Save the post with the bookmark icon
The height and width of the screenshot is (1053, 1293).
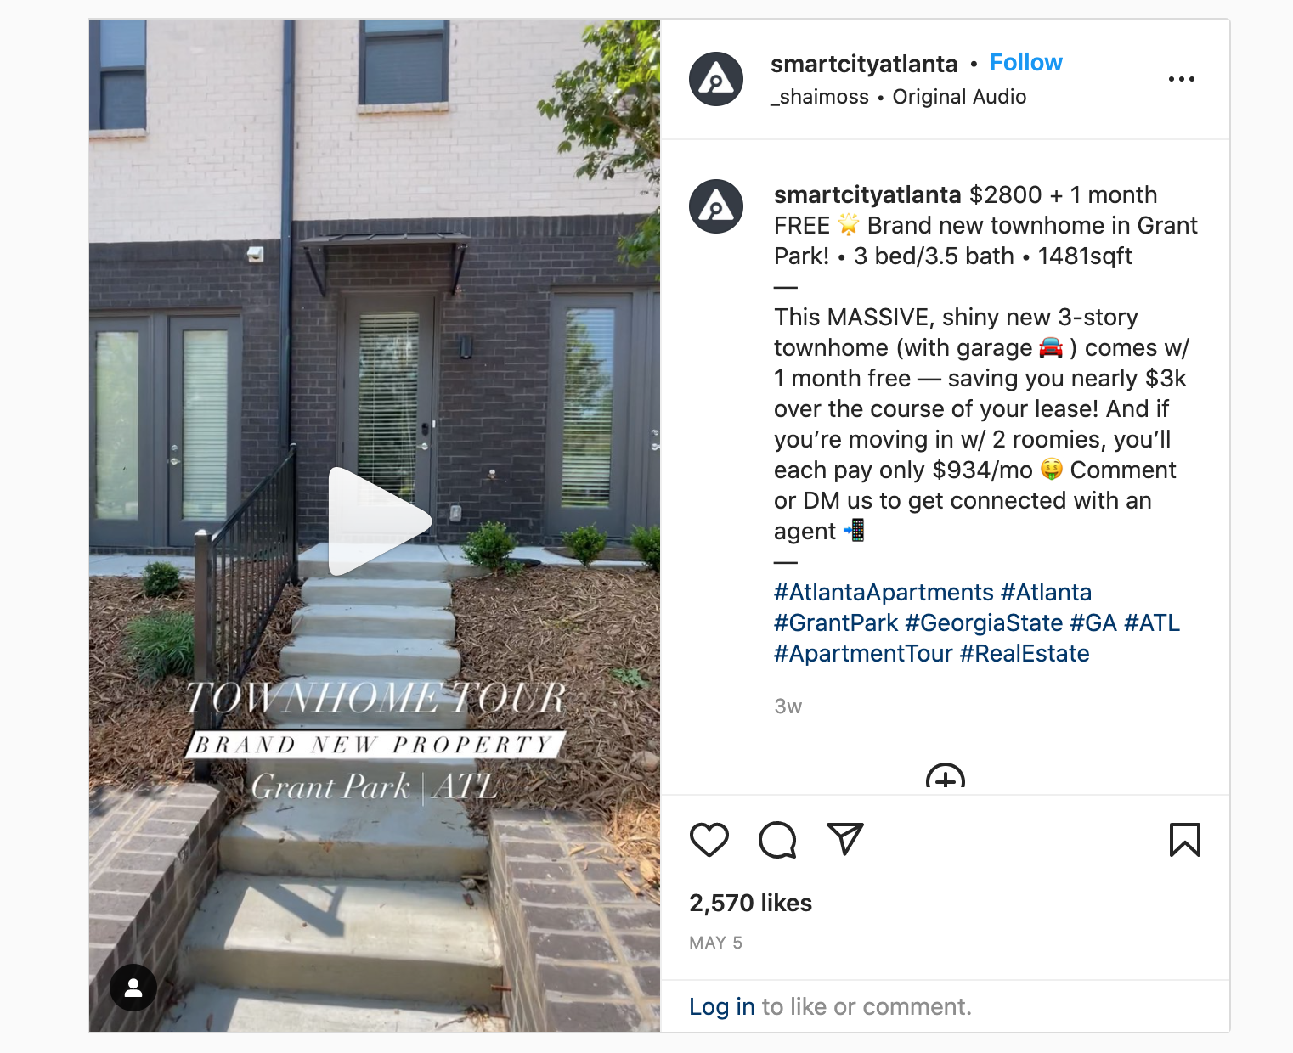(1185, 840)
